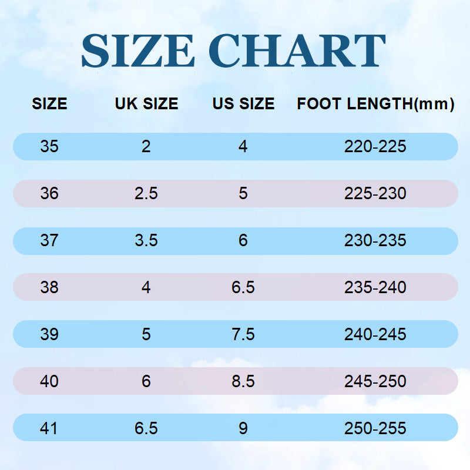Click the SIZE column header
Viewport: 470px width, 470px height.
(49, 105)
